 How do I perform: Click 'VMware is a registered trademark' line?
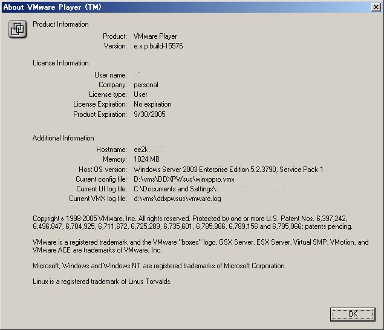pos(201,242)
